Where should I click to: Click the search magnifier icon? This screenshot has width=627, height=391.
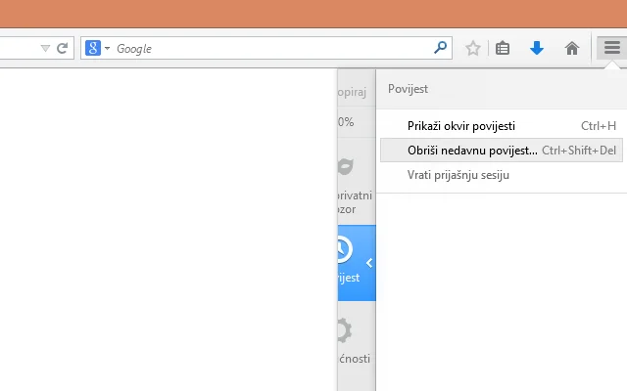pyautogui.click(x=441, y=48)
